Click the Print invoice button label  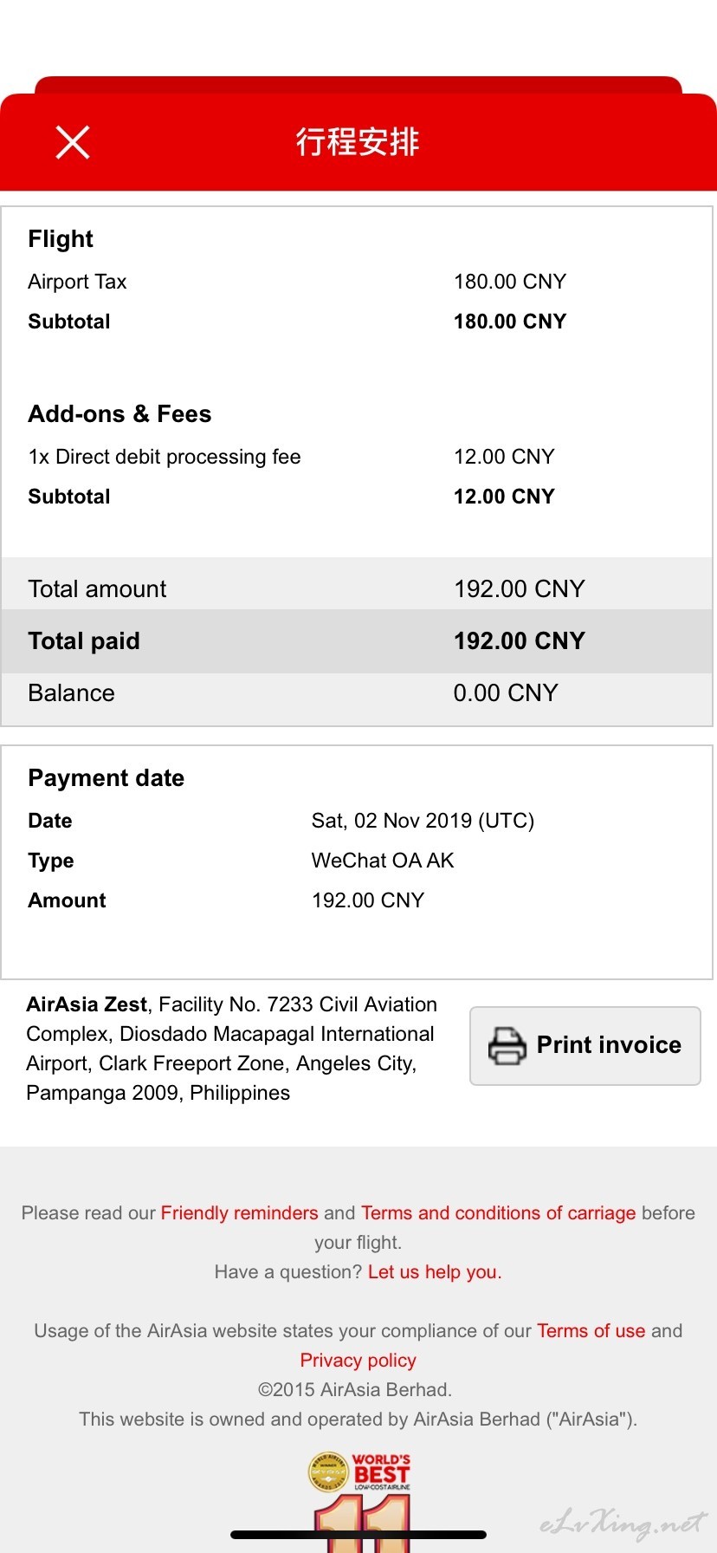click(x=609, y=1045)
